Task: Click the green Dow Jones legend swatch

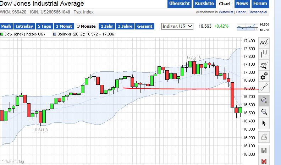Action: point(2,34)
